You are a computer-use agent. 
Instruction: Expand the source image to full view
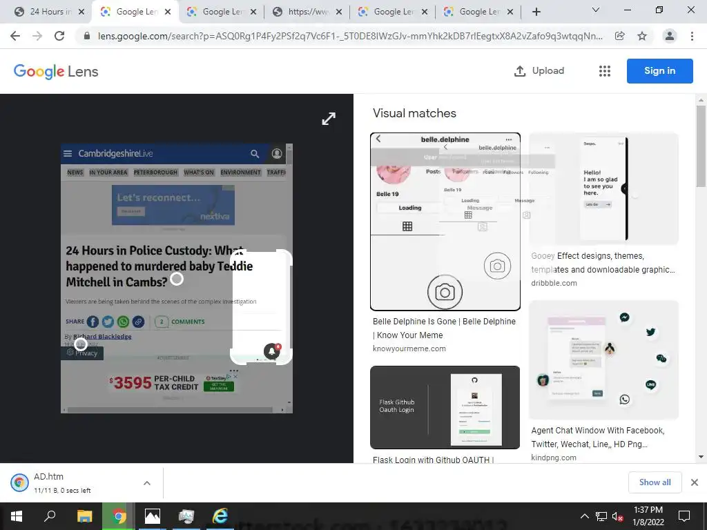(329, 119)
